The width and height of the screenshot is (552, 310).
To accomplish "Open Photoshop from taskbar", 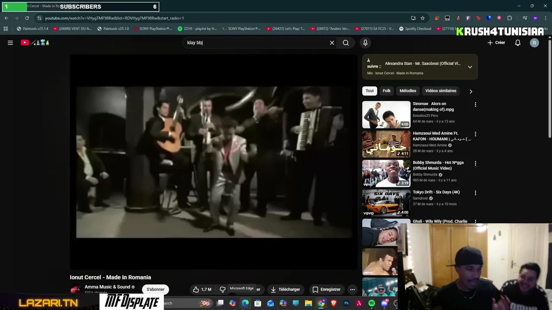I will [346, 303].
